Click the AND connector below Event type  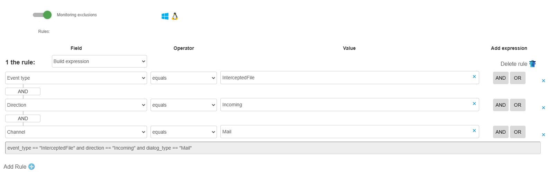pyautogui.click(x=23, y=91)
